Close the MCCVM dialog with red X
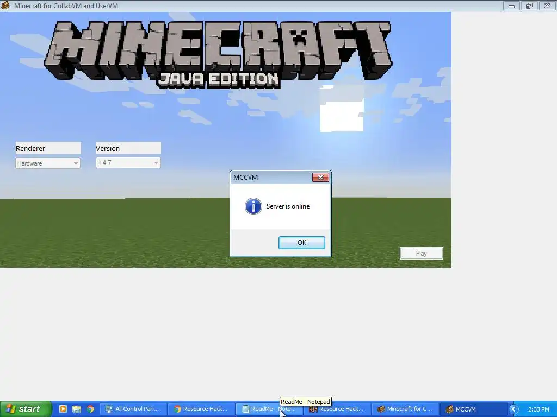Image resolution: width=557 pixels, height=417 pixels. pos(320,178)
